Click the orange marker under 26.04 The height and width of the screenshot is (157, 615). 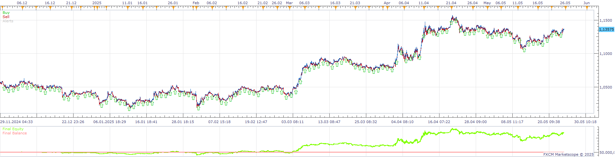point(473,8)
